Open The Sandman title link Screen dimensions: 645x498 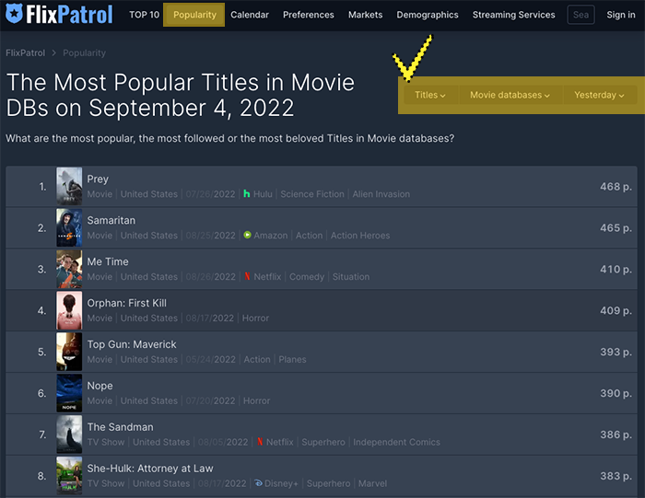[x=120, y=427]
